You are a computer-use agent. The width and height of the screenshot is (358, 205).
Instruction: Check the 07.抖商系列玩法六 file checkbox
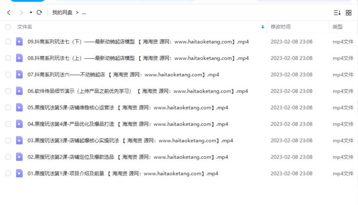(x=8, y=74)
